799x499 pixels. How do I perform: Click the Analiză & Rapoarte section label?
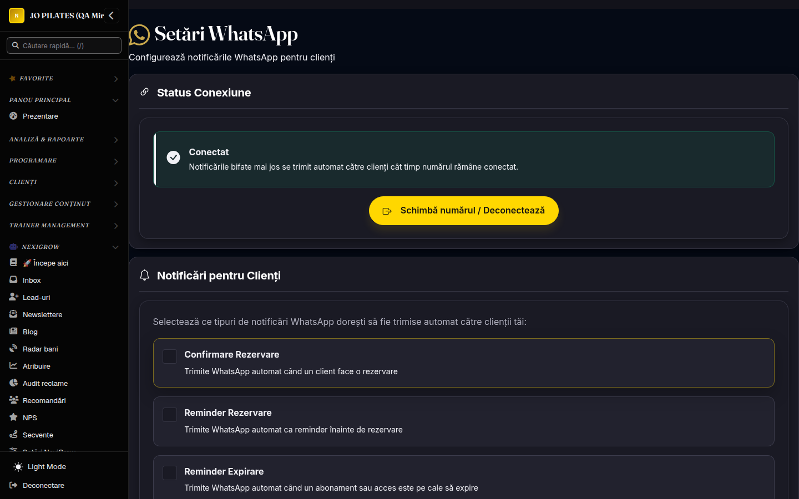click(47, 140)
